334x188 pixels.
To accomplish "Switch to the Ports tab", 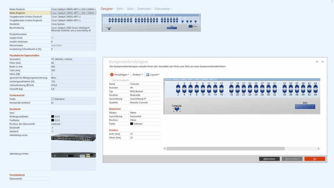I will click(x=119, y=9).
